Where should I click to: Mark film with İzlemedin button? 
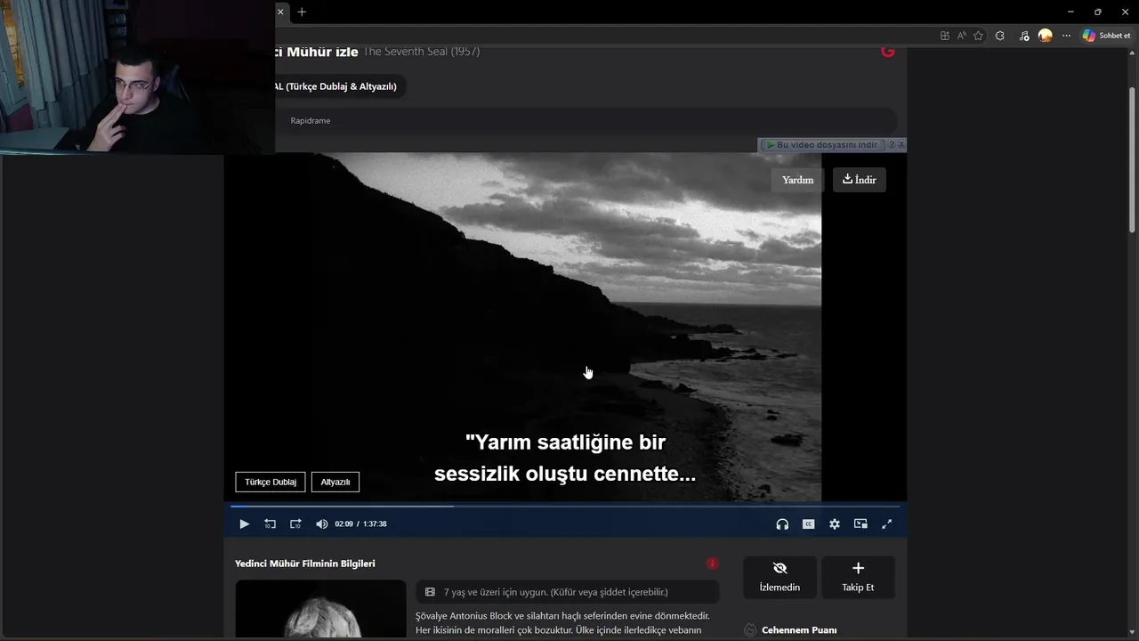[780, 577]
